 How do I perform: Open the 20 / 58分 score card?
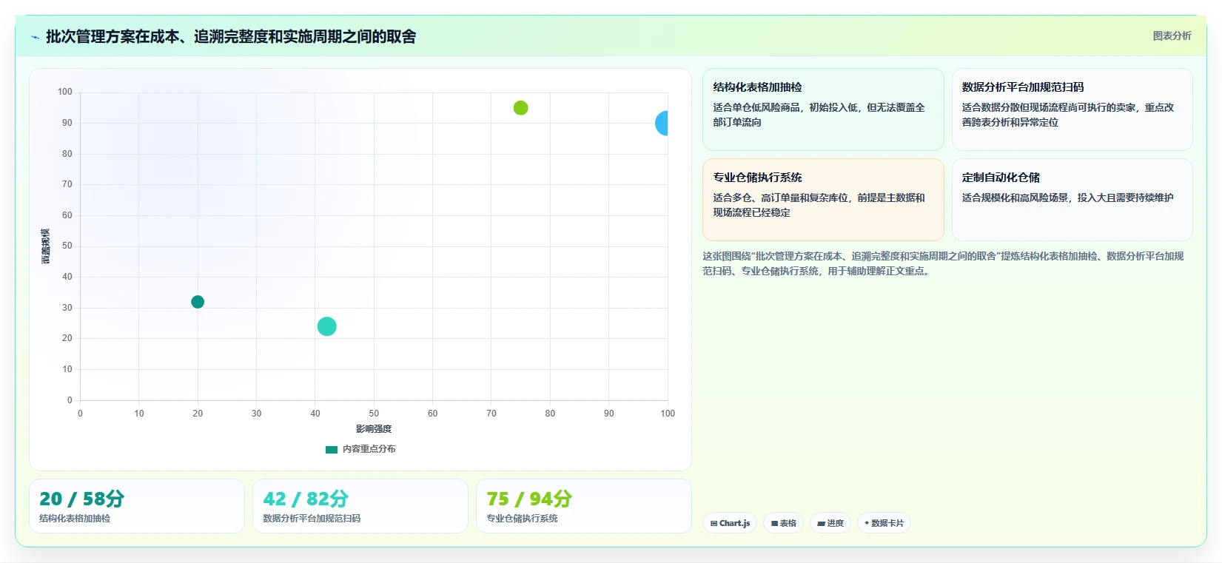(137, 506)
